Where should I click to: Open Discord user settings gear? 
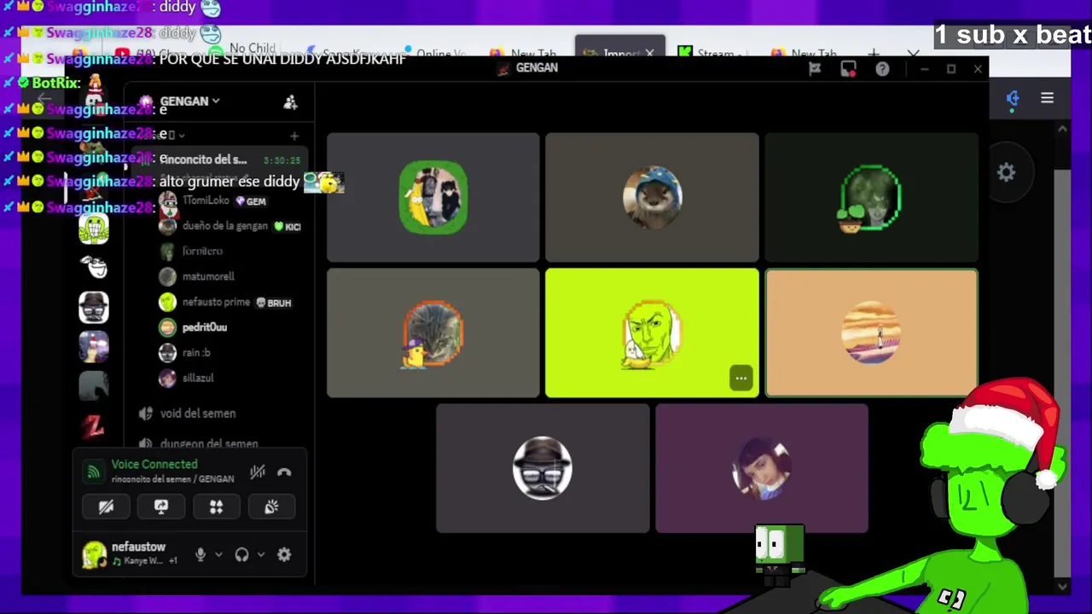284,554
